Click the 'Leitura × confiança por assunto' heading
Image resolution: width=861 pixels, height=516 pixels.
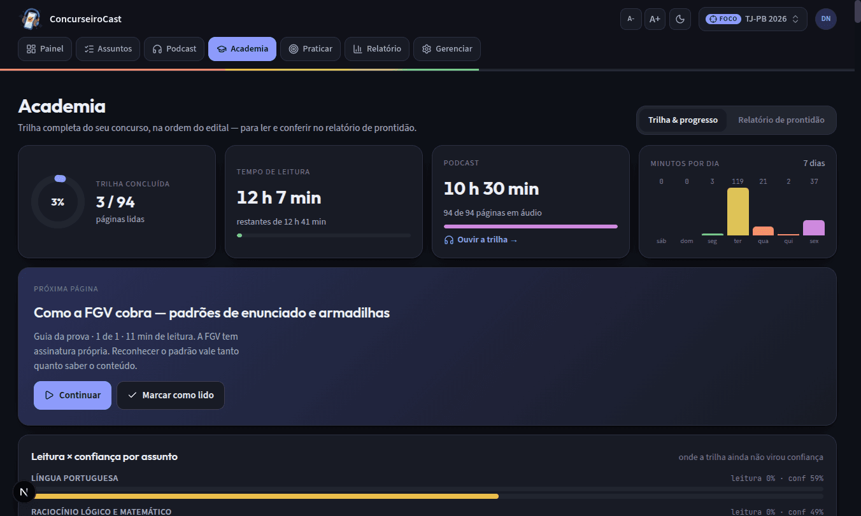[104, 457]
